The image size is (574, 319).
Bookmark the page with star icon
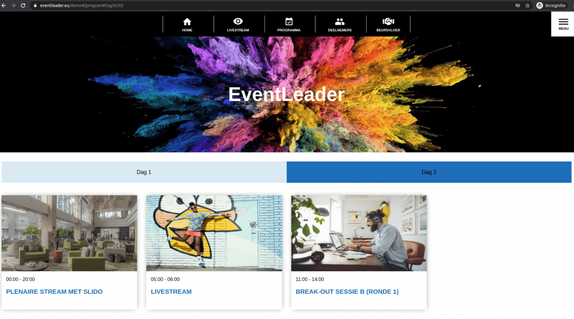point(527,6)
